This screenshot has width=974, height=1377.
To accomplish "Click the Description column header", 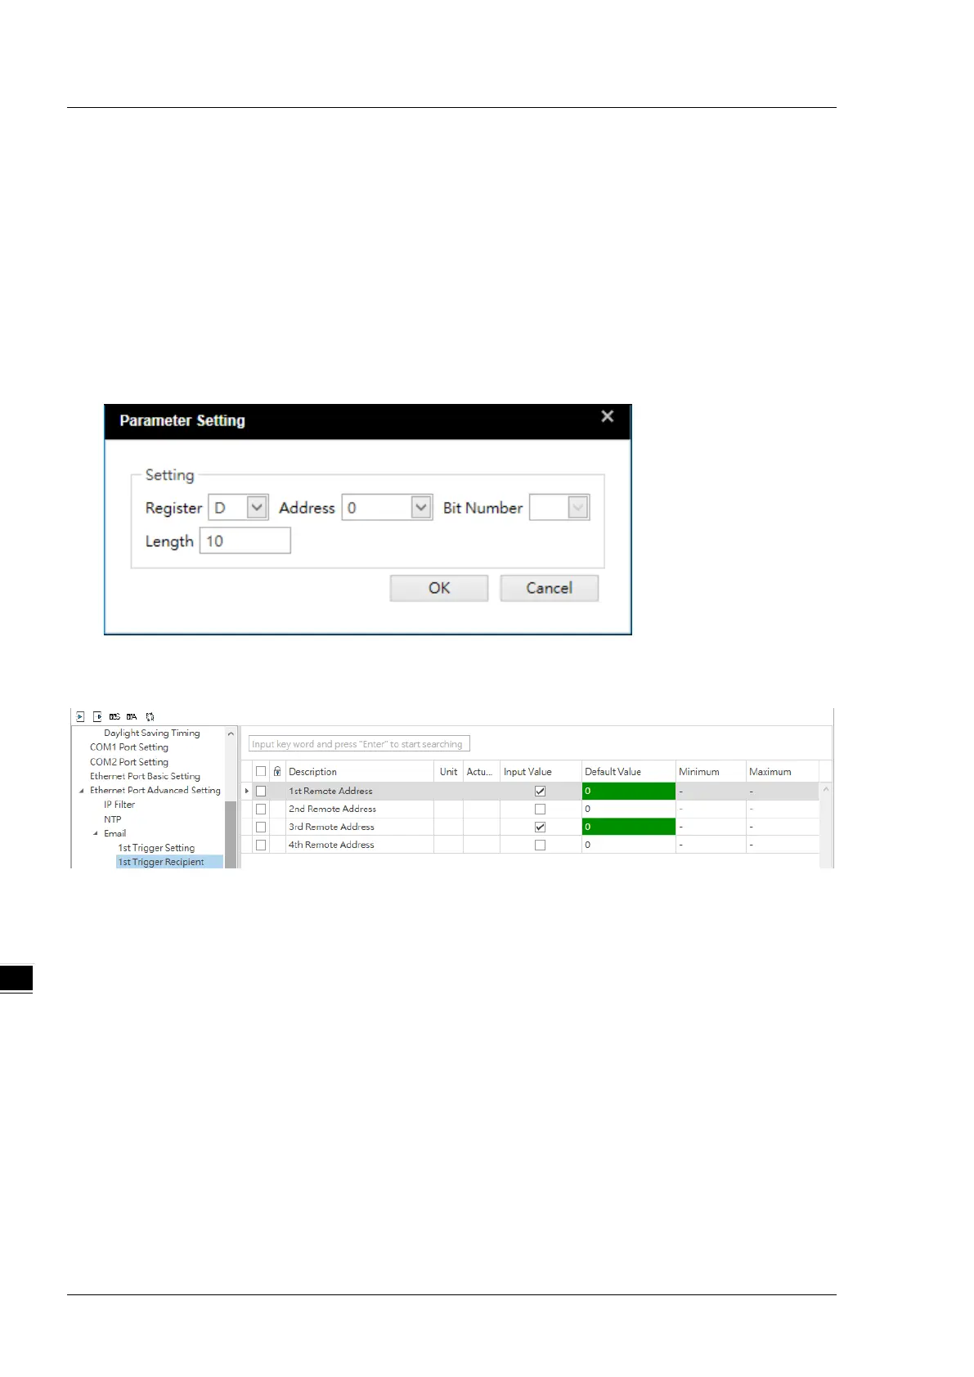I will [x=359, y=771].
